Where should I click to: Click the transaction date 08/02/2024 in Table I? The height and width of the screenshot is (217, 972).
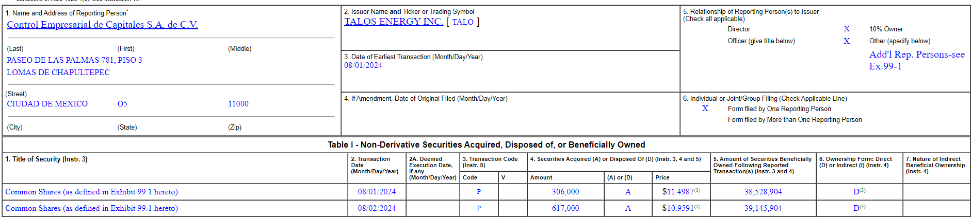point(377,208)
